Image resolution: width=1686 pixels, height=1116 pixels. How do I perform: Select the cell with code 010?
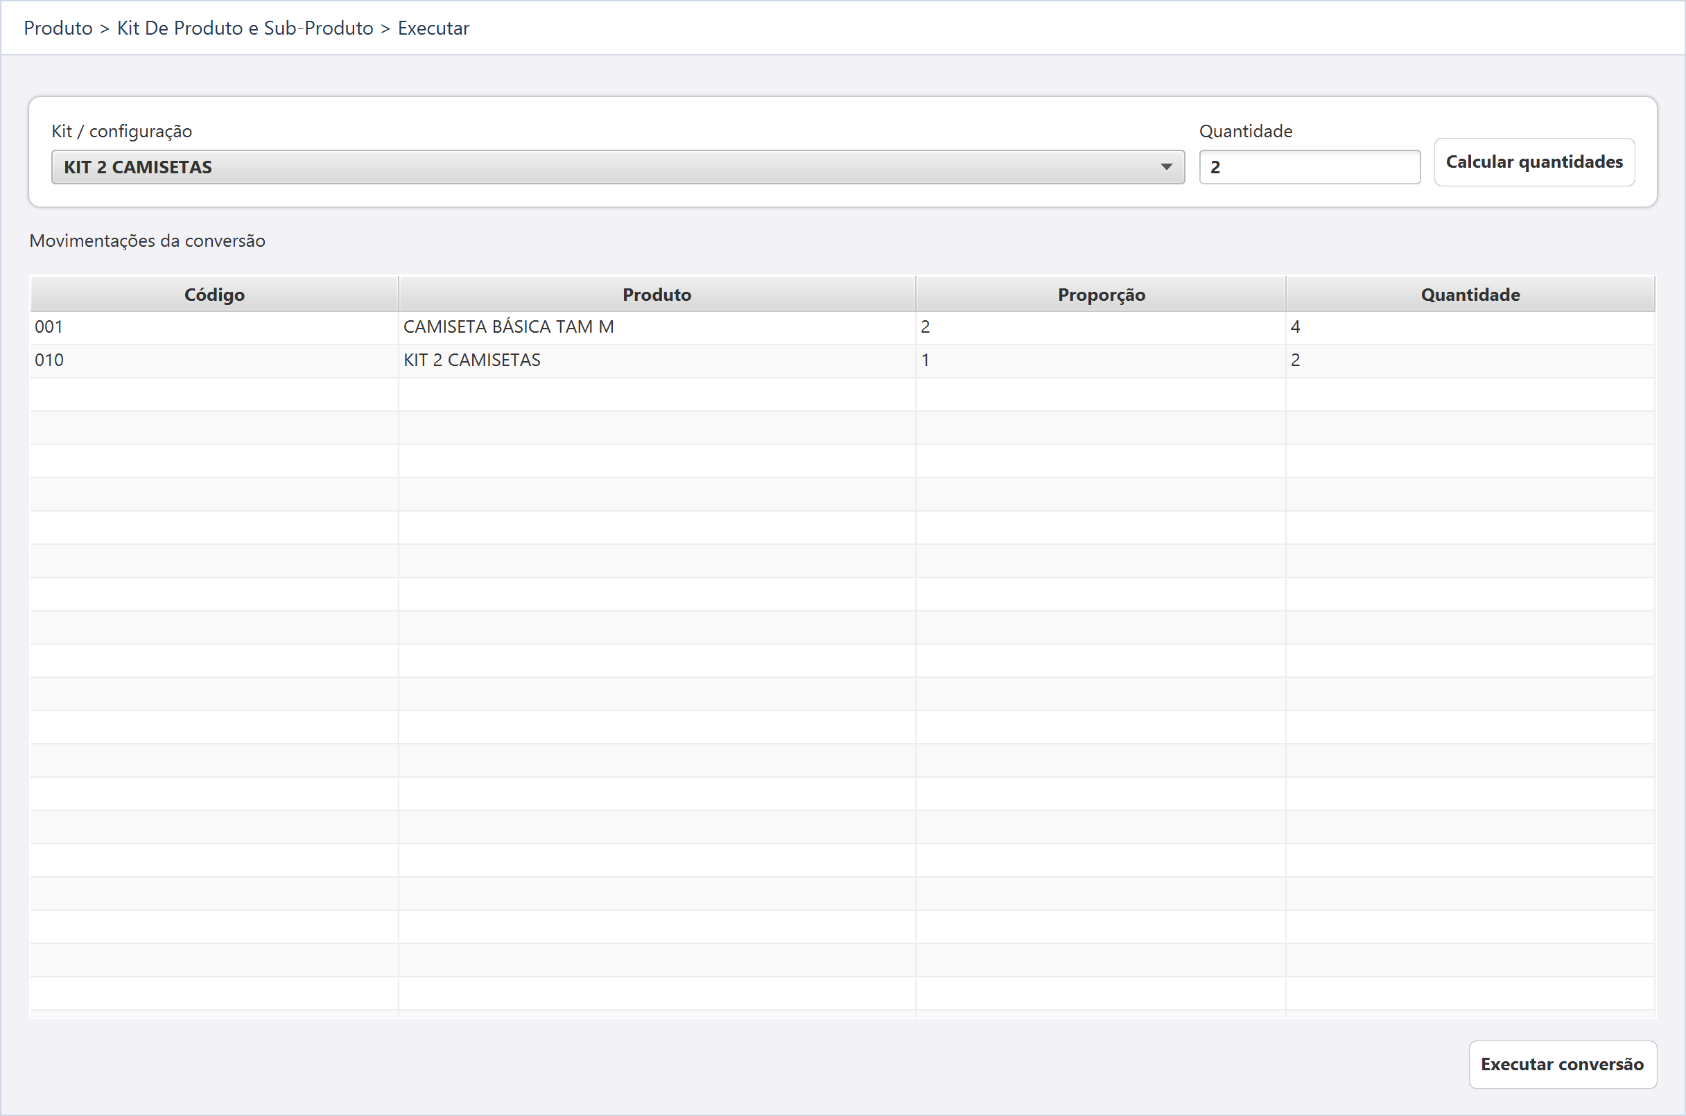(x=214, y=361)
